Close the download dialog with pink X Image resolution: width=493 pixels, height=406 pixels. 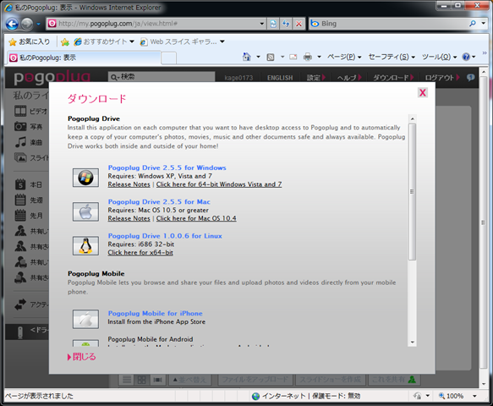click(423, 93)
